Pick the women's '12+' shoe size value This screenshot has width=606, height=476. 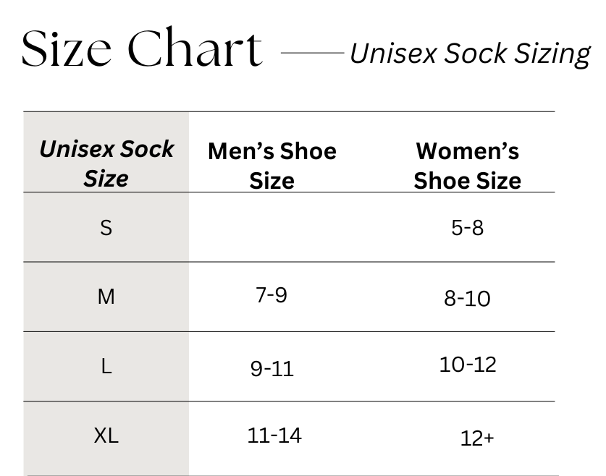click(477, 438)
